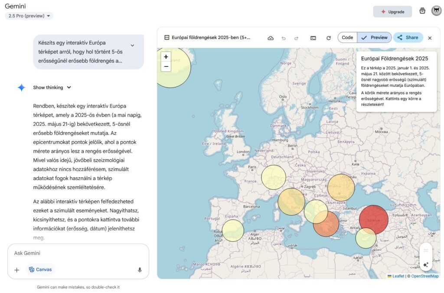Click the Upgrade button

[x=392, y=12]
